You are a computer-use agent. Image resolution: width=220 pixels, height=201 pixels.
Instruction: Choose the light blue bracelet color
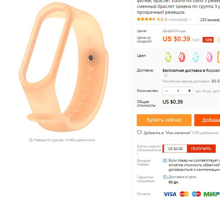196,57
